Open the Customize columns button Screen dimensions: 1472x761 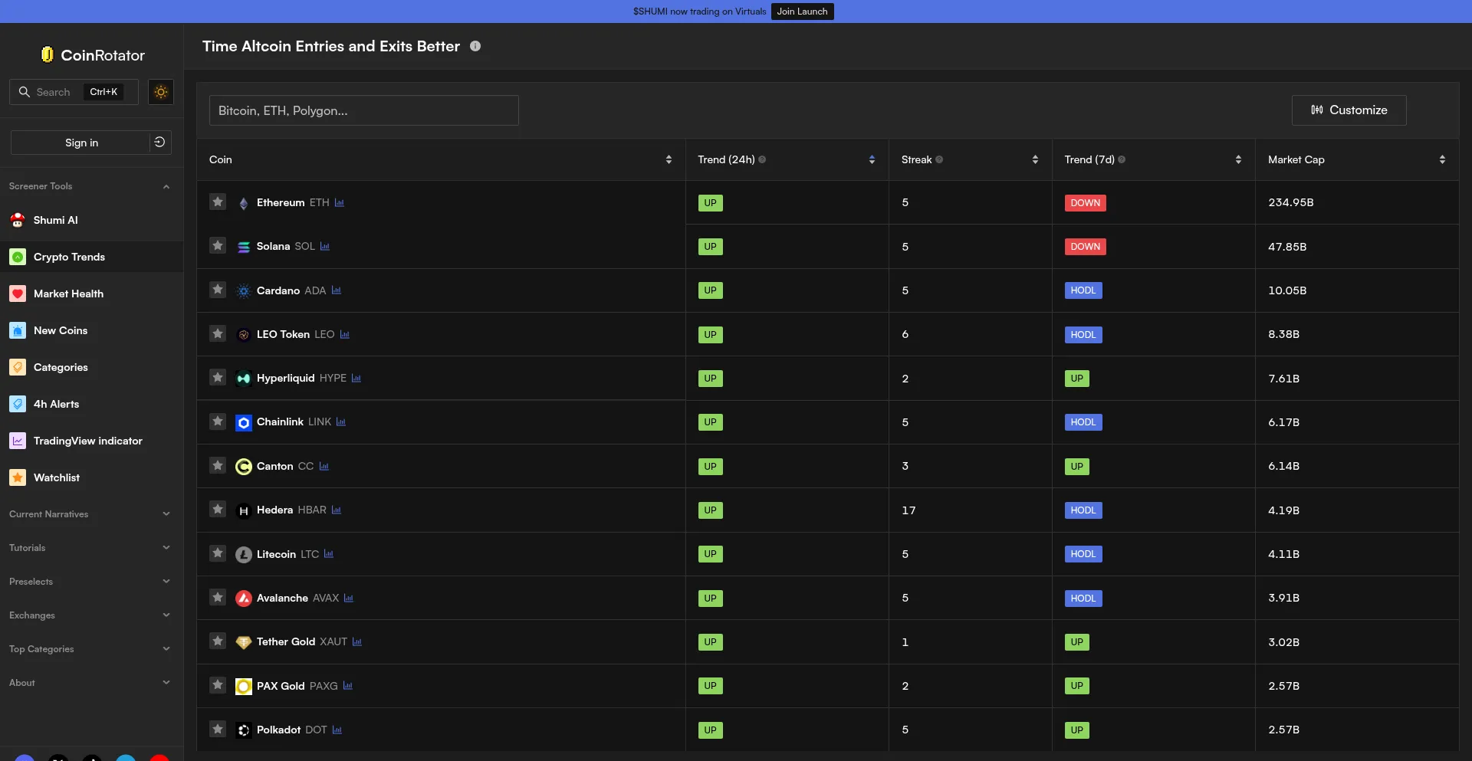click(x=1349, y=110)
